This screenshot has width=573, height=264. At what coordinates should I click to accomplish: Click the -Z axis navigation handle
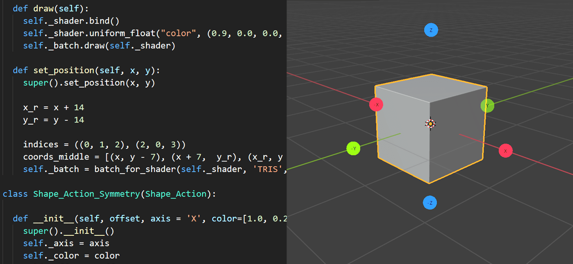coord(430,203)
